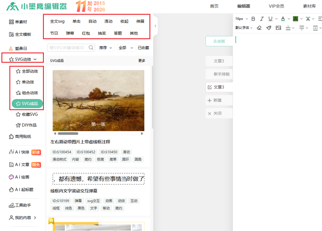
Task: Open 素材库 in top navigation
Action: pyautogui.click(x=309, y=6)
